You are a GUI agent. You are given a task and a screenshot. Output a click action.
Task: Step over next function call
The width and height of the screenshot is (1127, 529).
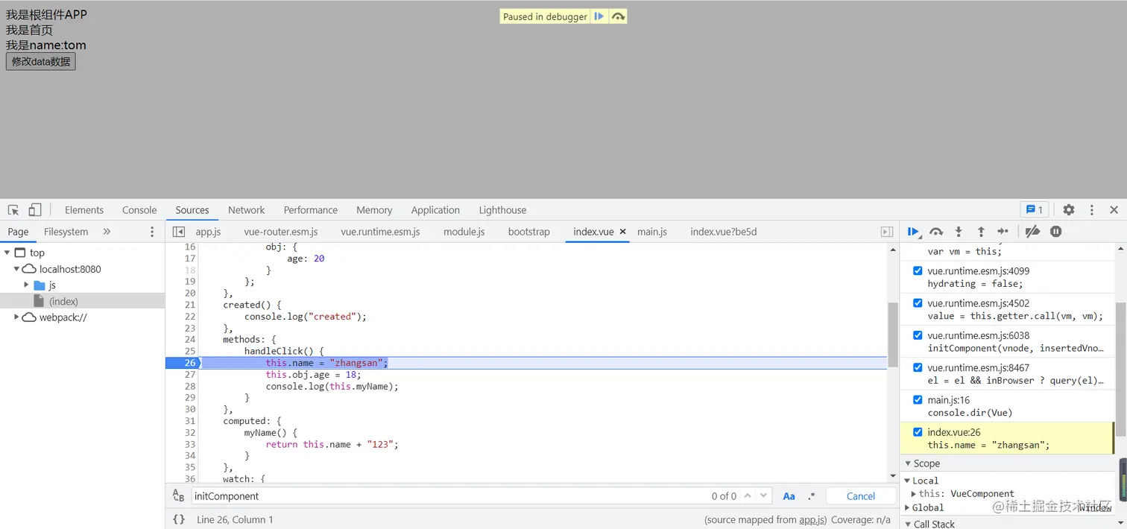(x=936, y=232)
